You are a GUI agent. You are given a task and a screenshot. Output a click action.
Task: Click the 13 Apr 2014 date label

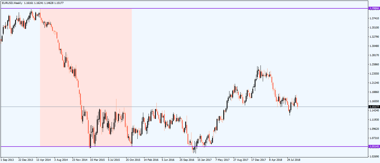click(x=44, y=160)
